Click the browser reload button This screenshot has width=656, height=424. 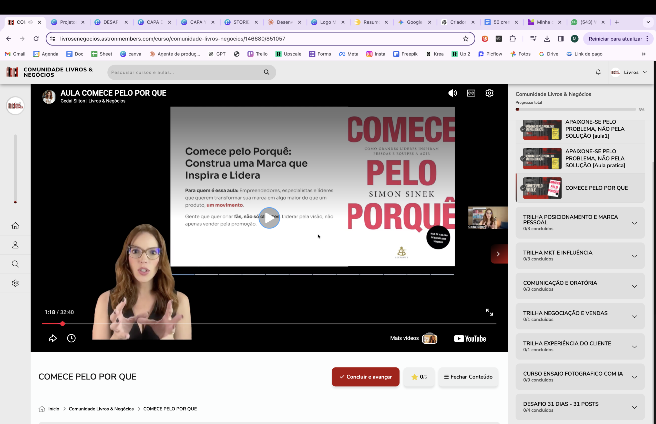coord(36,39)
